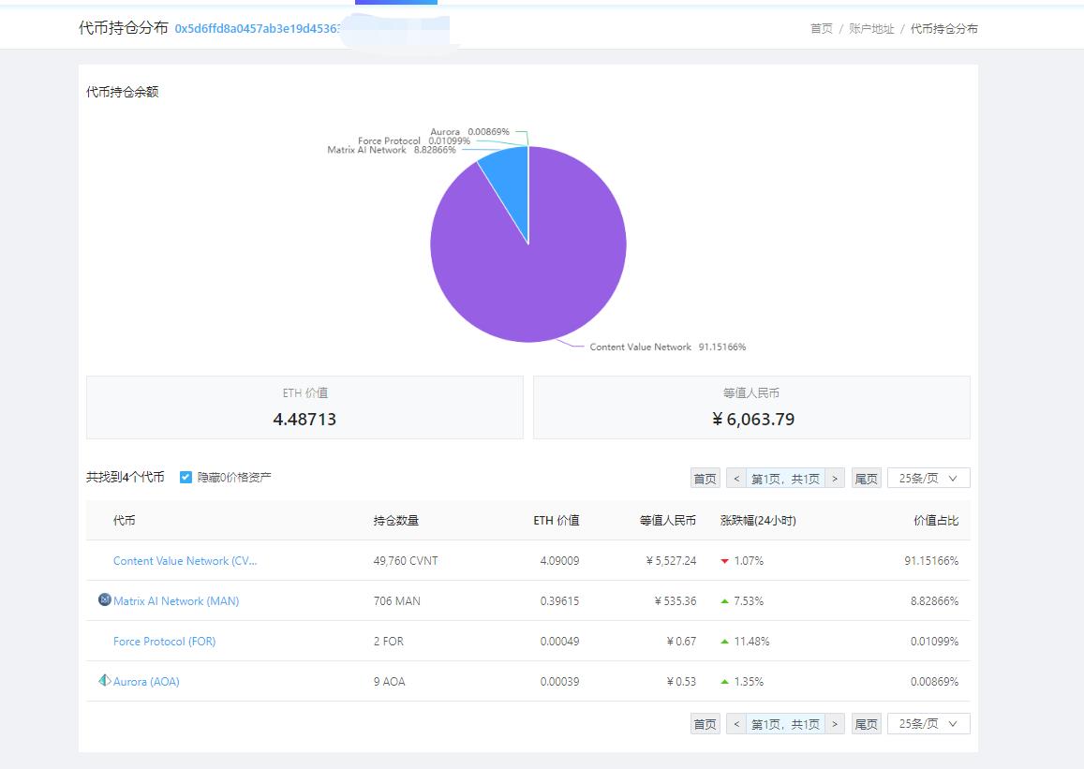The width and height of the screenshot is (1084, 769).
Task: Click the 涨跌幅(24小时) column header
Action: pos(758,520)
